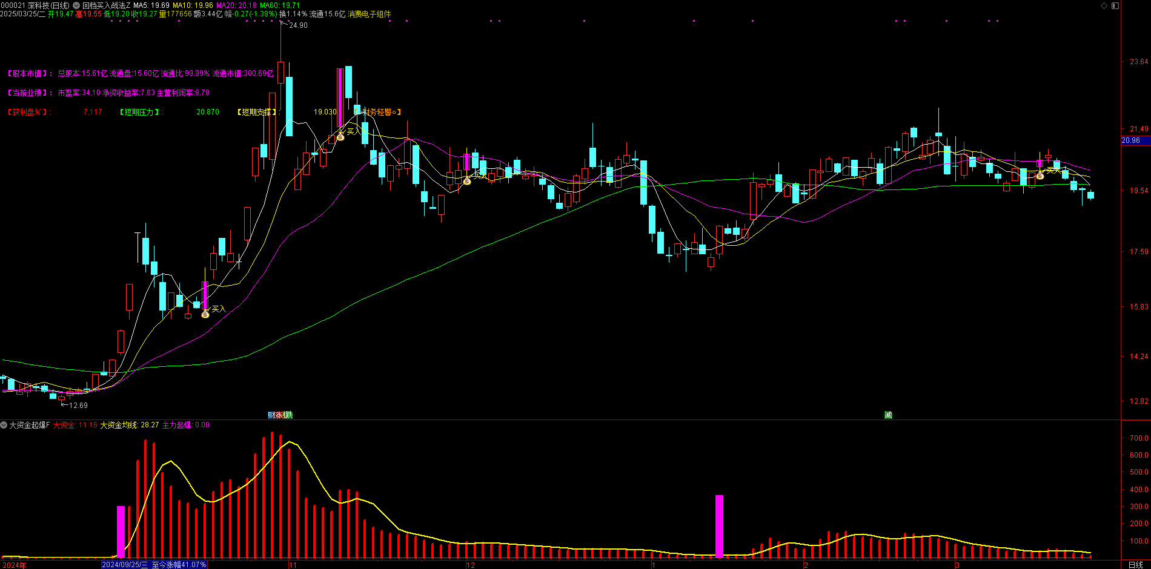This screenshot has width=1151, height=569.
Task: Click the 消费电子组件 sector link
Action: pos(369,14)
